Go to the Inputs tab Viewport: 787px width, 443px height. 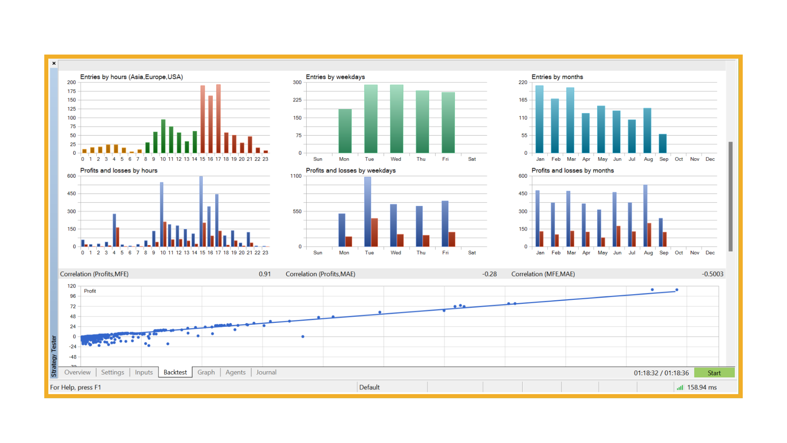pyautogui.click(x=143, y=372)
